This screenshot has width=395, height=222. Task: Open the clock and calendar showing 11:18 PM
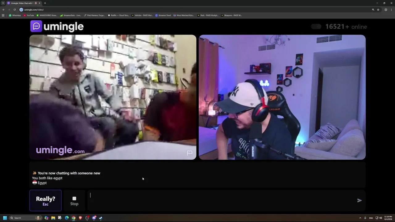(388, 218)
